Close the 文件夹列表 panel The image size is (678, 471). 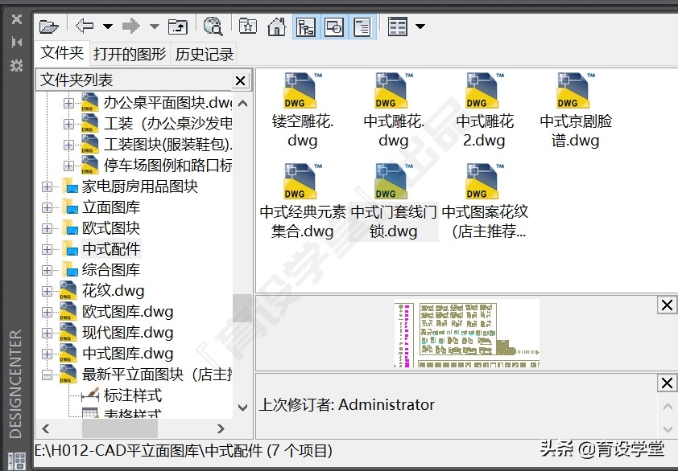coord(240,80)
